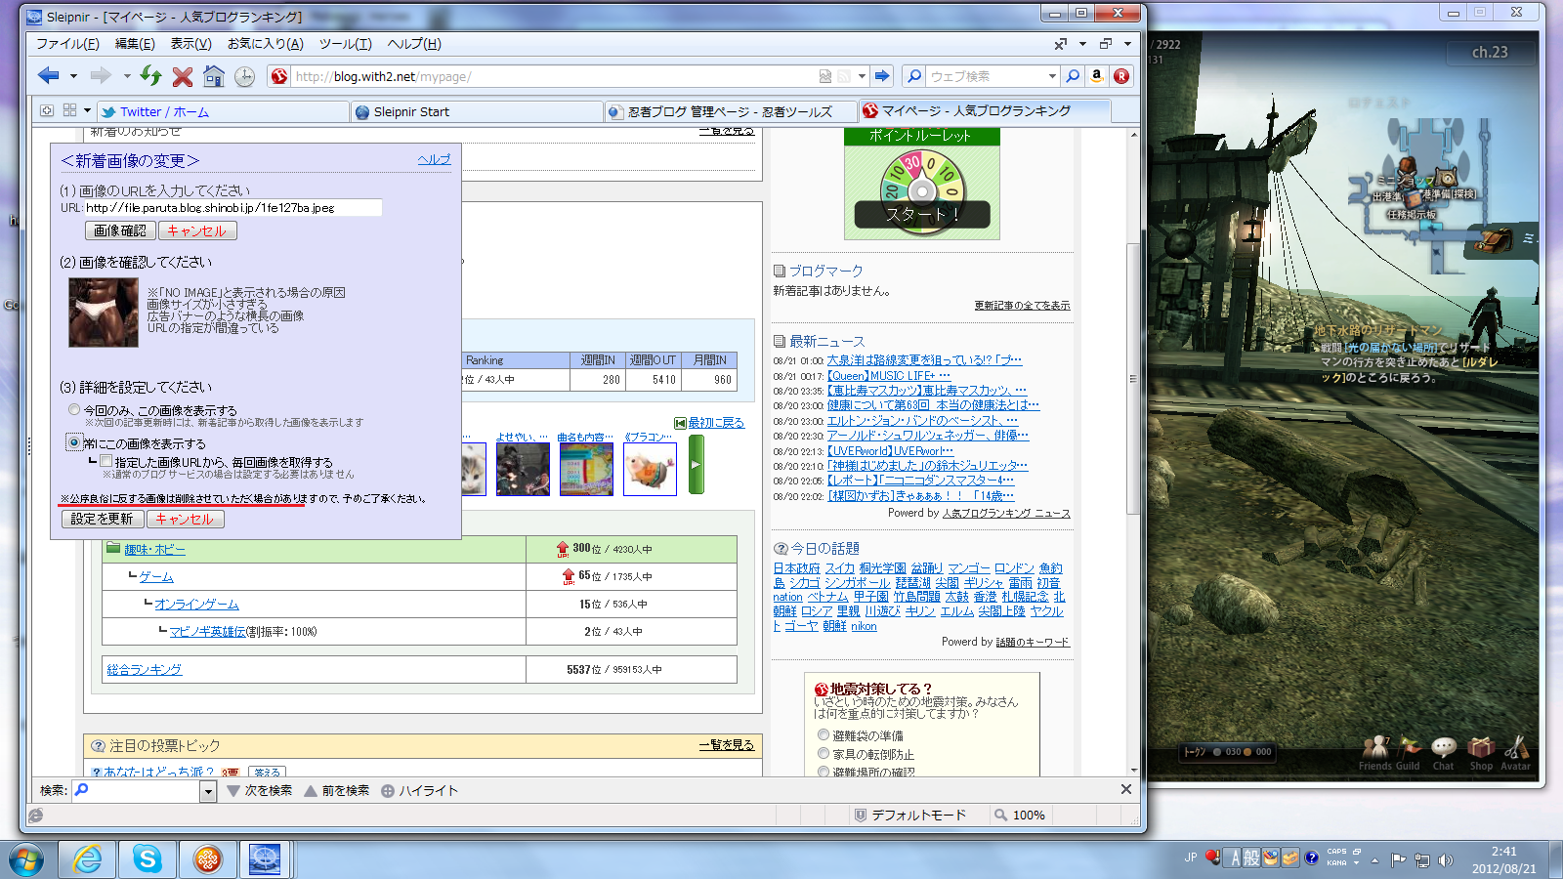
Task: Toggle the ハイライト search highlight option
Action: point(419,790)
